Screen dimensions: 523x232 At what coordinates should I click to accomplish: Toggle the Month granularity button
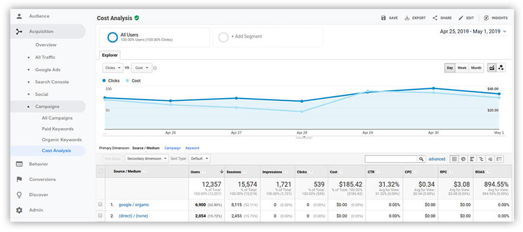476,68
